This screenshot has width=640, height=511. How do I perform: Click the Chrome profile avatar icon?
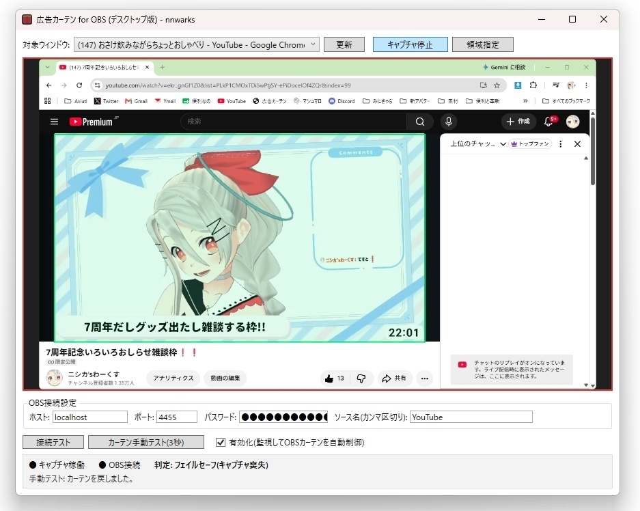[x=571, y=85]
